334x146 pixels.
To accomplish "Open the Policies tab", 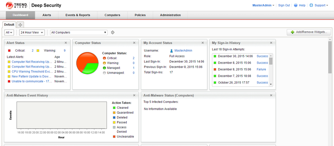I will tap(140, 15).
